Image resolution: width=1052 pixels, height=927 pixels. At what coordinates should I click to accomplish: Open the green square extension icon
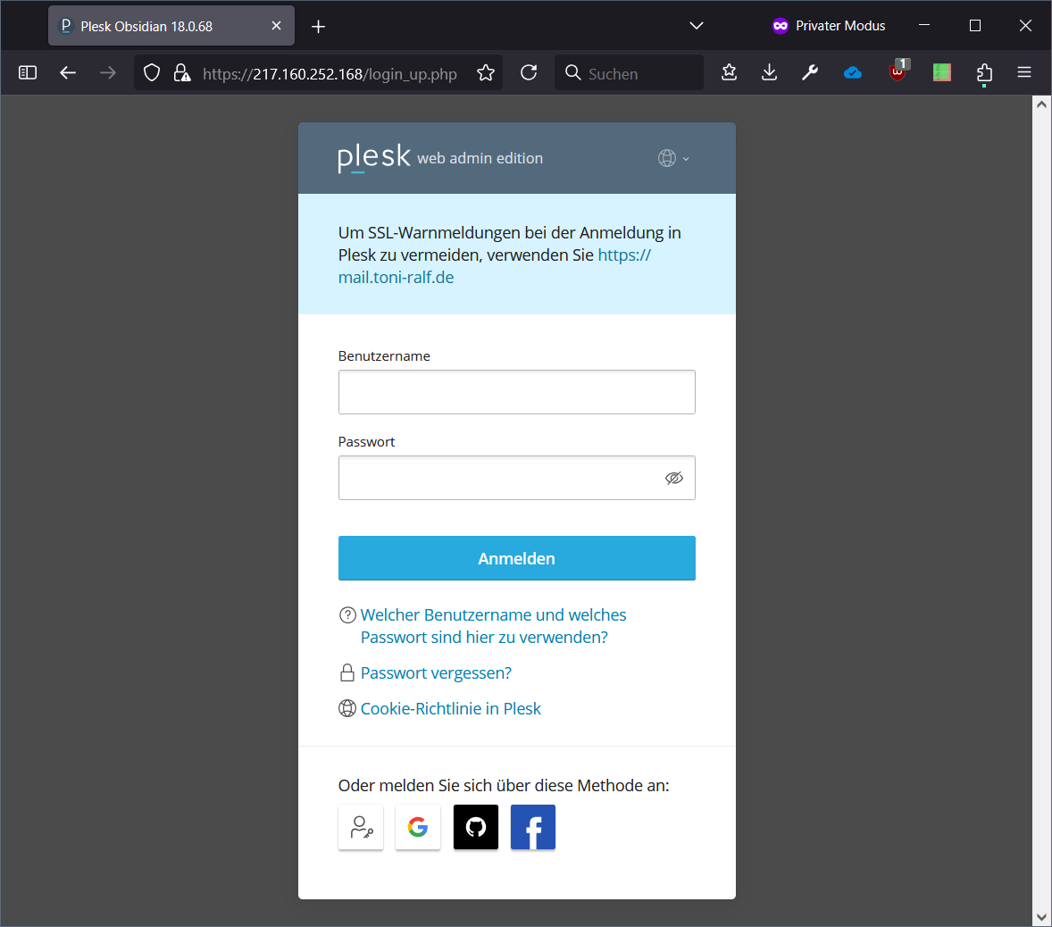click(x=942, y=72)
